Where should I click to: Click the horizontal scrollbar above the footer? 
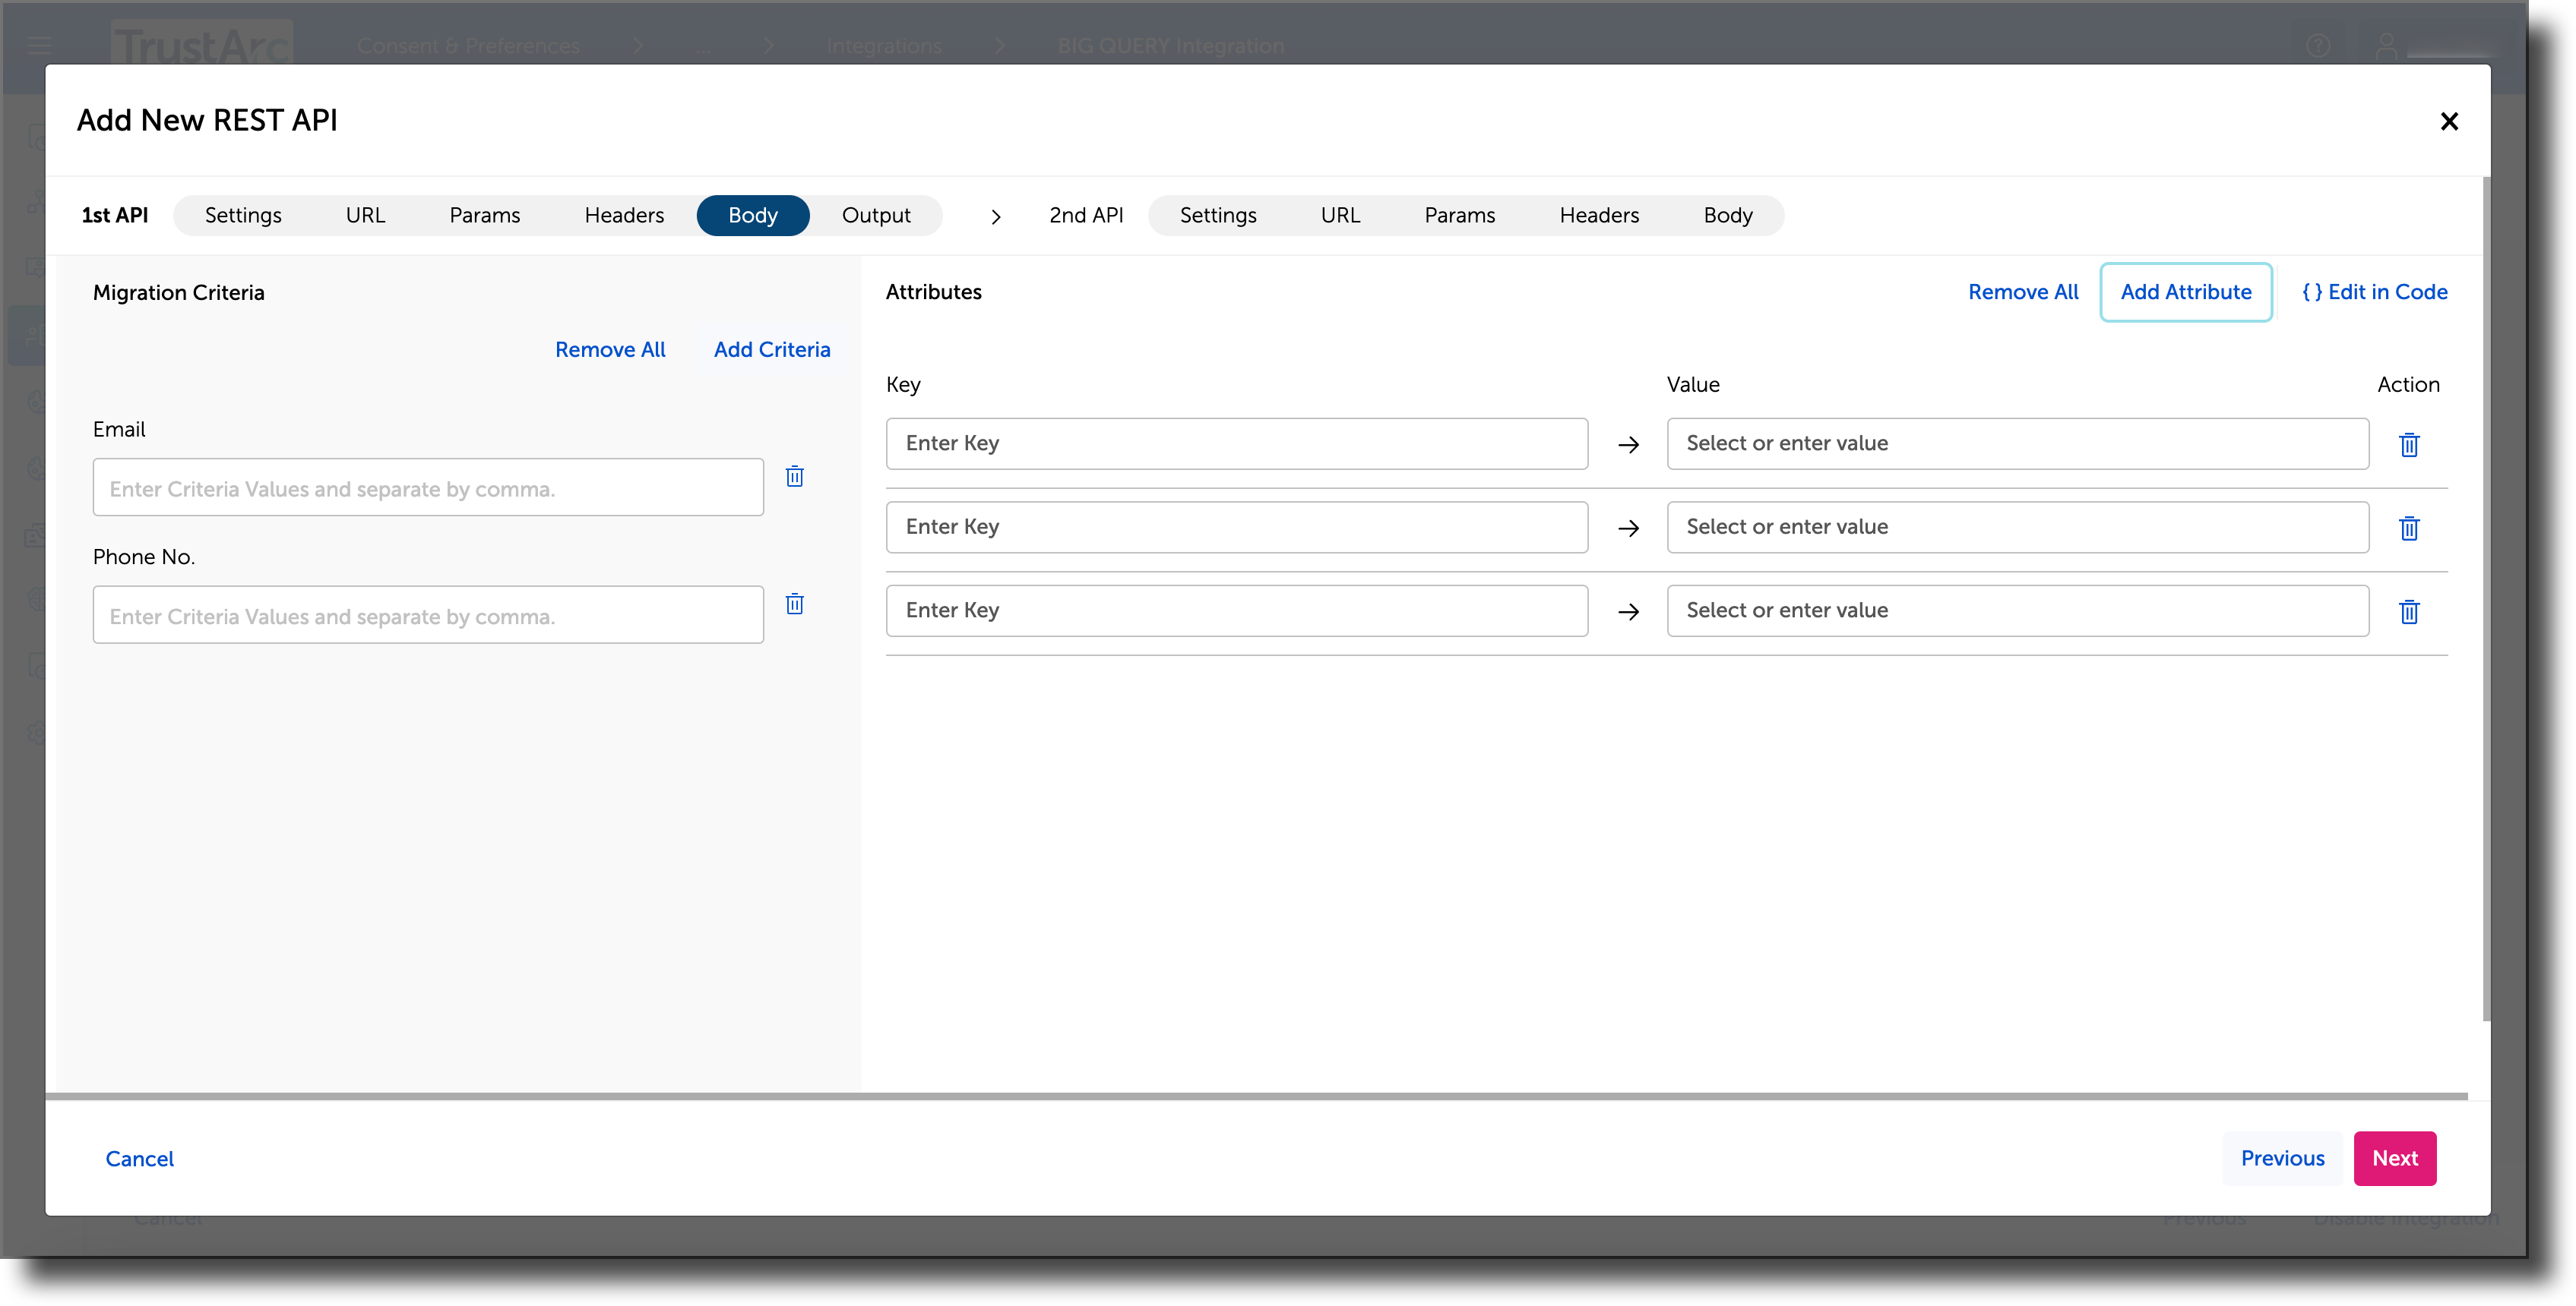pos(1256,1097)
